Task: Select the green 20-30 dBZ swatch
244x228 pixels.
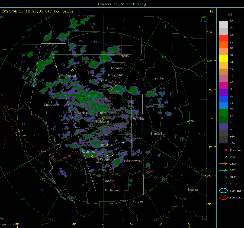Action: tap(223, 113)
